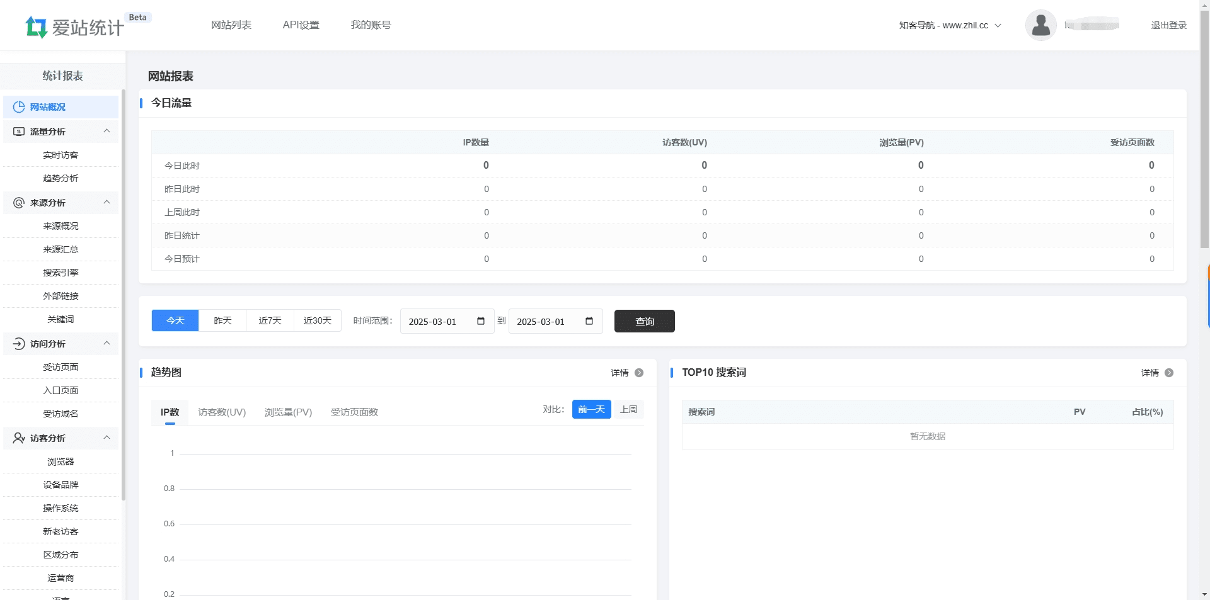Switch to 访客数(UV) chart tab
The width and height of the screenshot is (1210, 600).
click(x=222, y=412)
